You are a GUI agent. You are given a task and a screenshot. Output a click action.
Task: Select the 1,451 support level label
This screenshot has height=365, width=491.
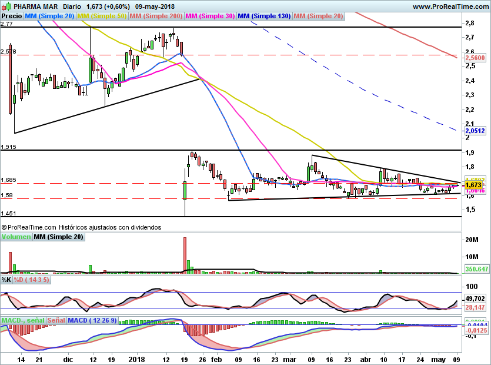(x=8, y=213)
